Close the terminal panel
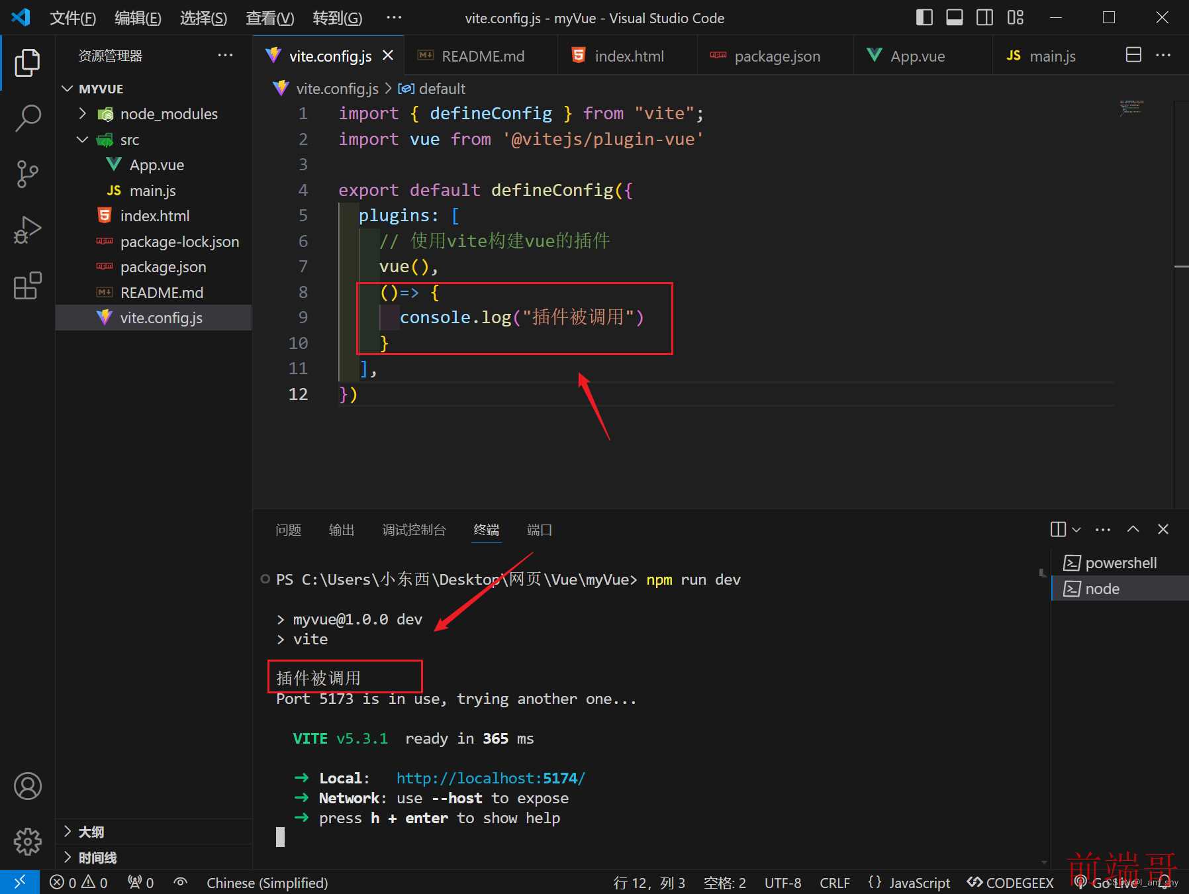The height and width of the screenshot is (894, 1189). click(x=1163, y=529)
